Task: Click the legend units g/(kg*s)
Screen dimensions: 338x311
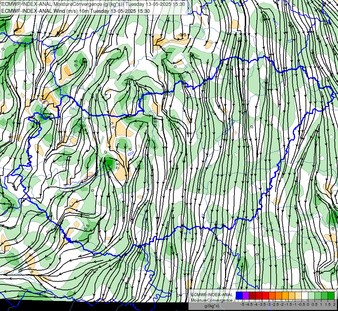Action: pos(212,306)
